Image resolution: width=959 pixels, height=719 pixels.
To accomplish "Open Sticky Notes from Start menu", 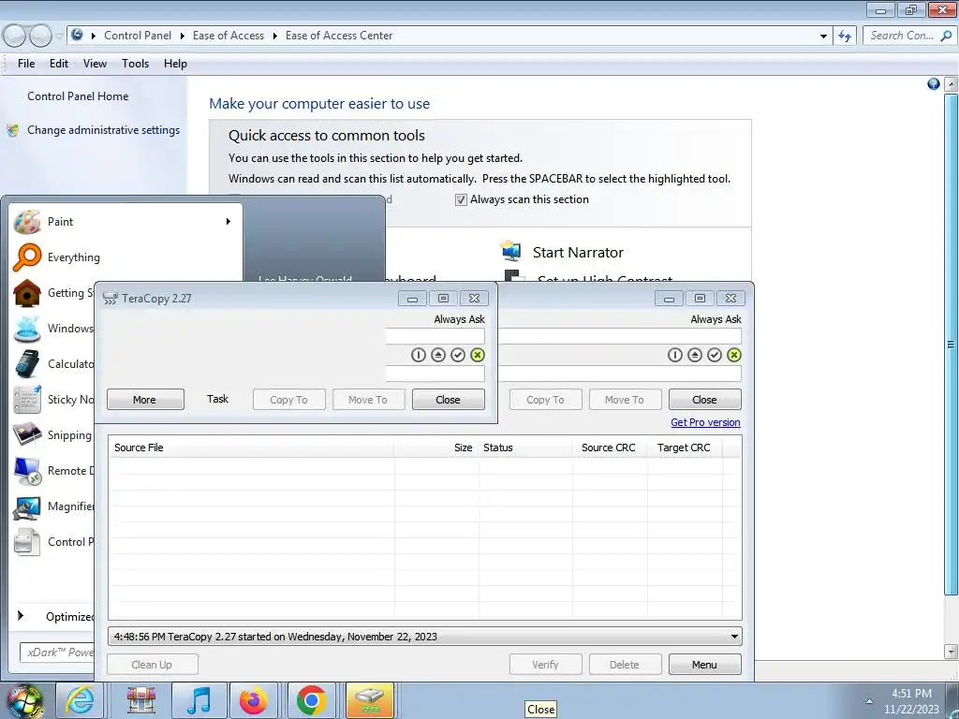I will click(x=53, y=399).
